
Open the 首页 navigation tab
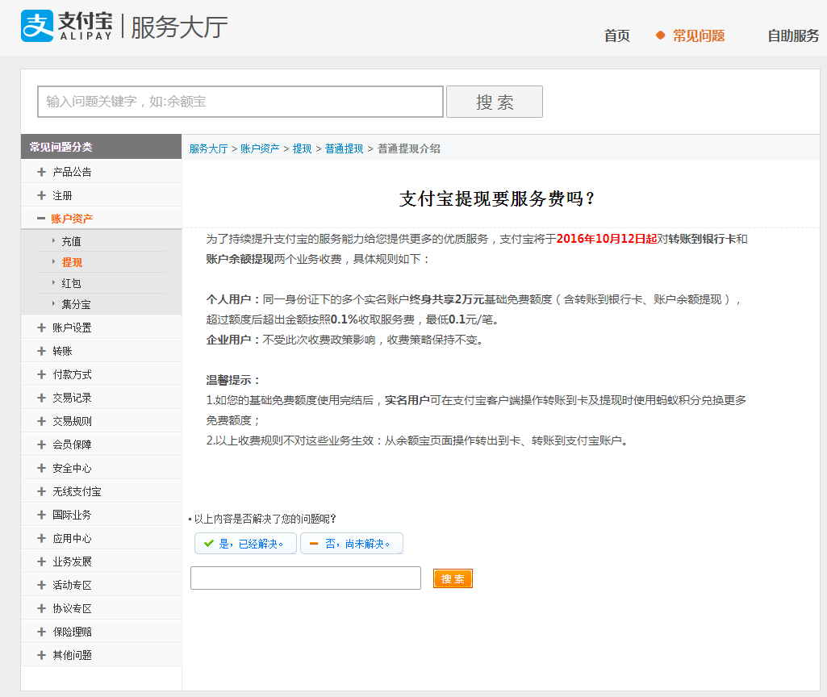616,35
